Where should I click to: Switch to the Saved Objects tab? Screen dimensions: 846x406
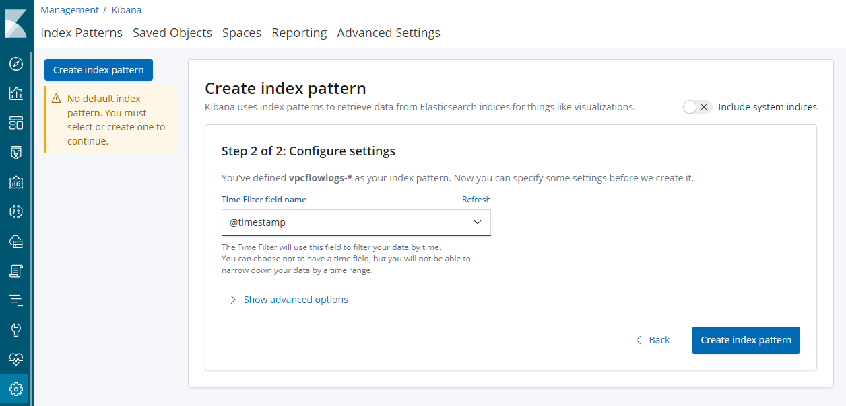point(172,33)
